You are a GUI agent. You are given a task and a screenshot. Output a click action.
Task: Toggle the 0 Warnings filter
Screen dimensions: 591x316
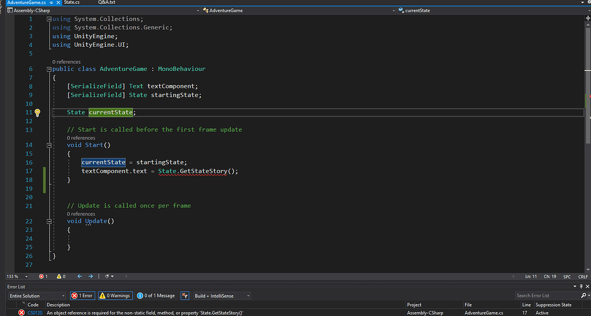pyautogui.click(x=115, y=296)
